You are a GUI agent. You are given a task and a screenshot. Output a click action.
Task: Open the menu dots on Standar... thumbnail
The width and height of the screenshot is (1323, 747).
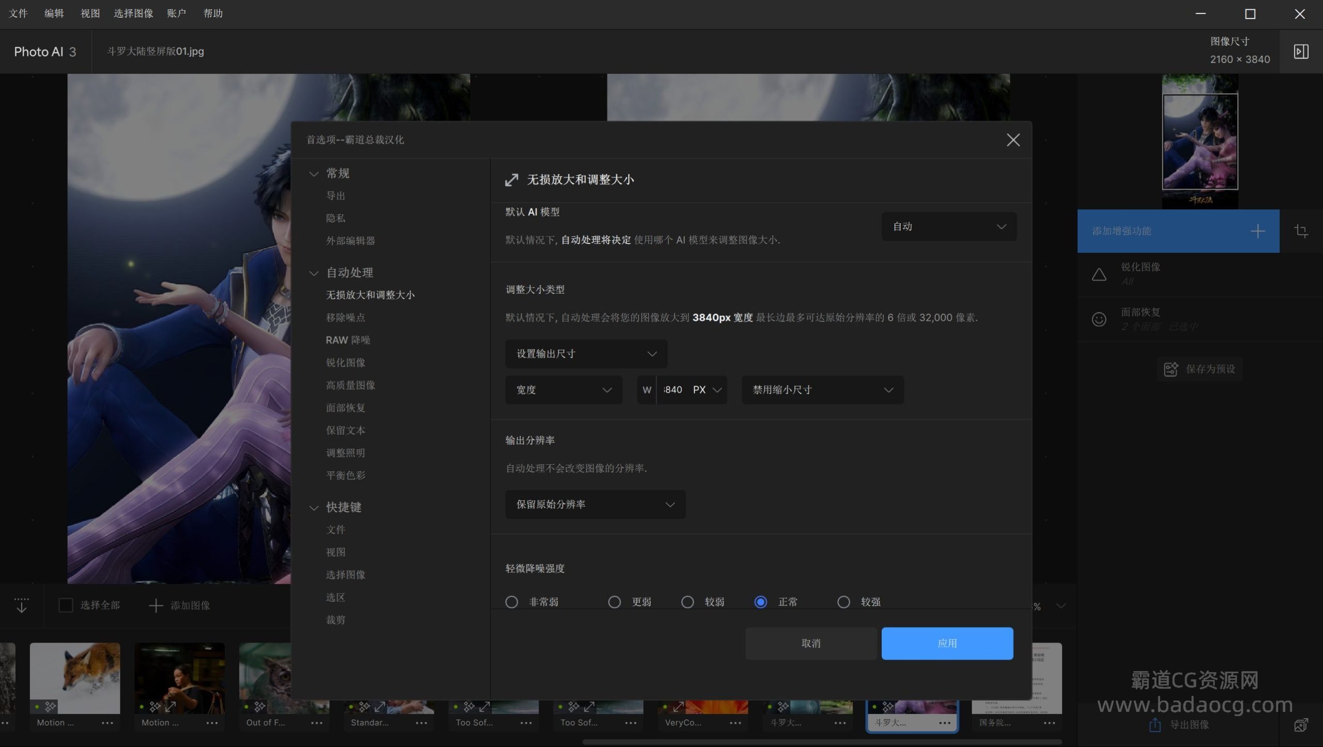(421, 723)
